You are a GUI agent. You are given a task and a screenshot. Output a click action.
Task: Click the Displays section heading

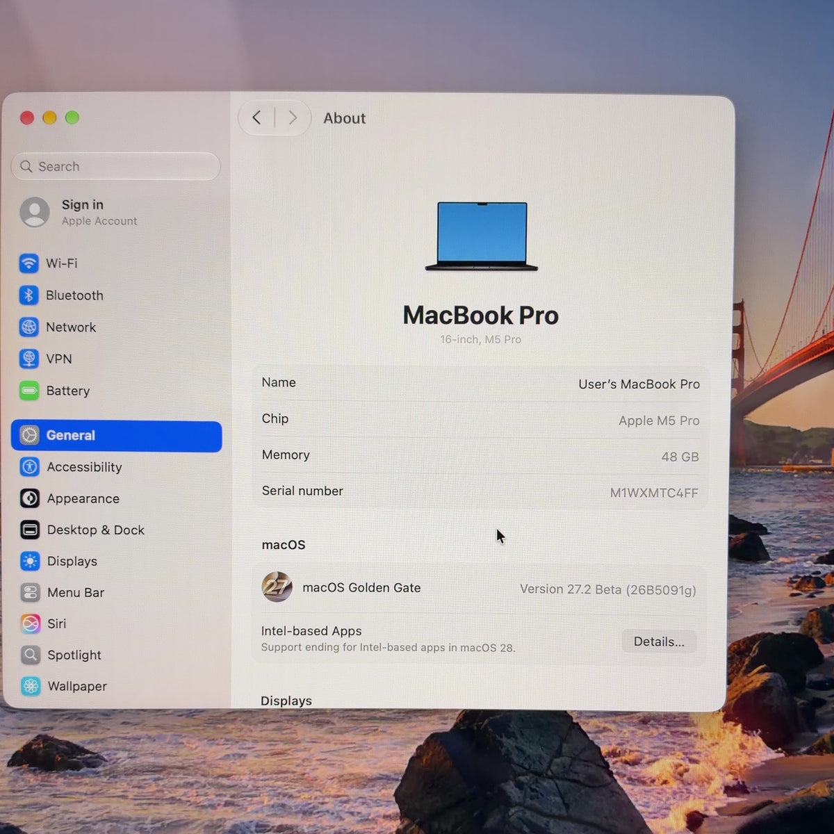pyautogui.click(x=286, y=701)
